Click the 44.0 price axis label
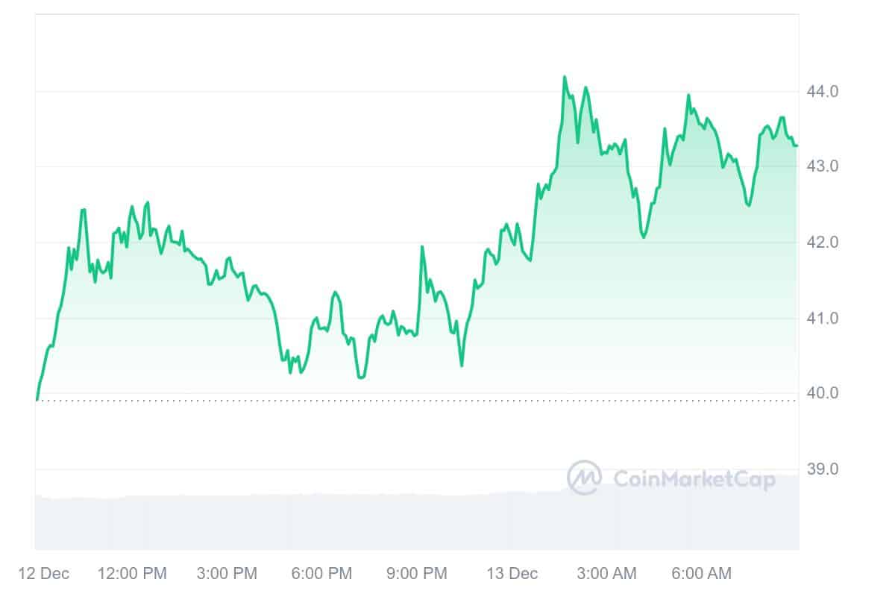Image resolution: width=895 pixels, height=597 pixels. click(x=823, y=92)
